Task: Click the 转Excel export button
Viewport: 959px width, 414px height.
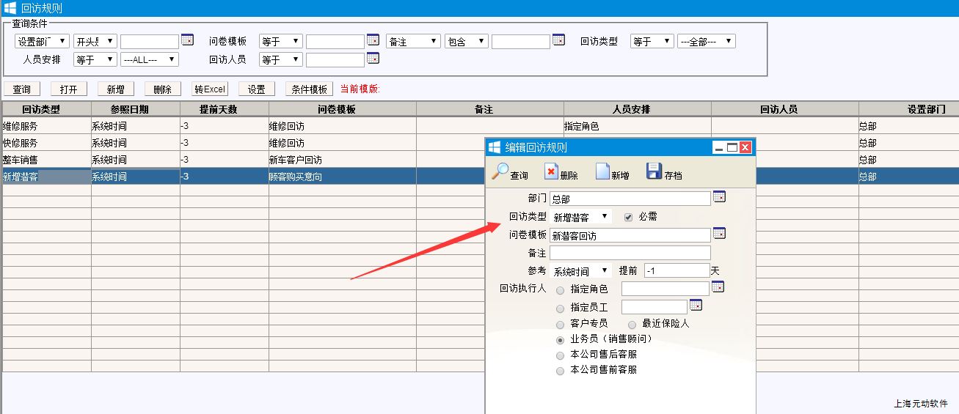Action: coord(210,89)
